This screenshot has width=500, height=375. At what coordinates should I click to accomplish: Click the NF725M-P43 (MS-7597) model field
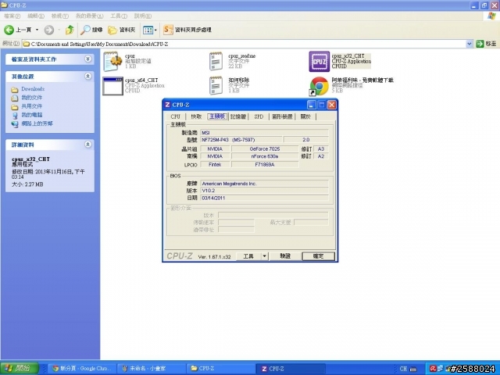tap(241, 140)
